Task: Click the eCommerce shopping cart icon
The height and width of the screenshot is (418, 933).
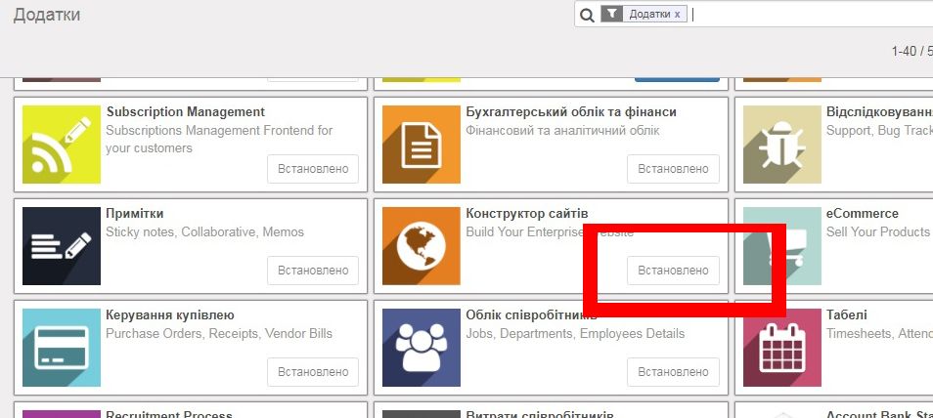Action: [781, 246]
